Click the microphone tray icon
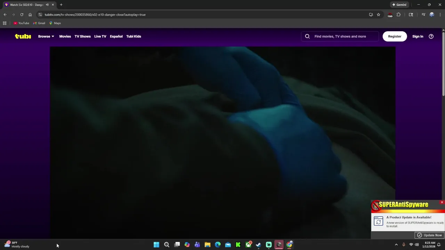The height and width of the screenshot is (250, 445). 404,245
